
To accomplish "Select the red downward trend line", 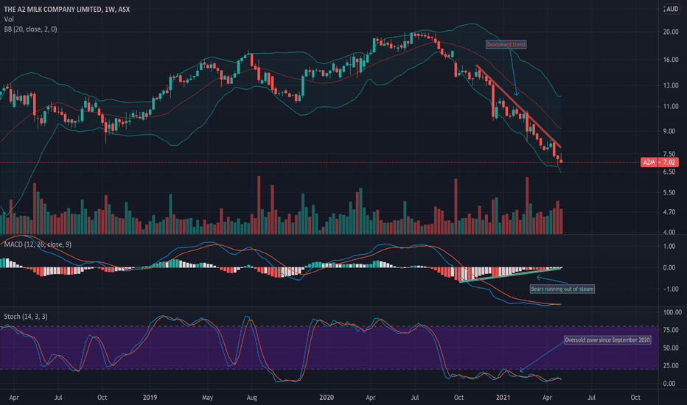I will (519, 106).
